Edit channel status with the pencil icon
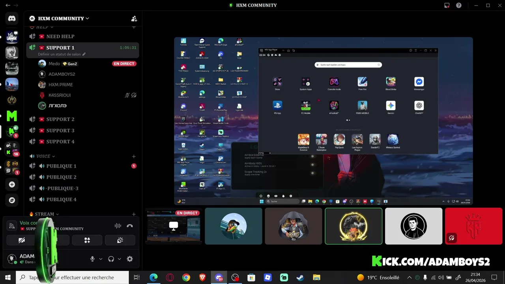The height and width of the screenshot is (284, 505). [x=84, y=54]
